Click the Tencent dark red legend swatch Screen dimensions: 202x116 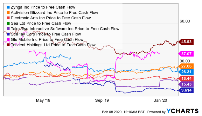tap(8, 45)
